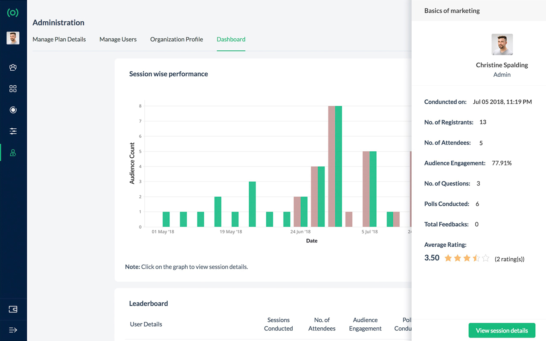Open the wallet icon in sidebar

[13, 309]
